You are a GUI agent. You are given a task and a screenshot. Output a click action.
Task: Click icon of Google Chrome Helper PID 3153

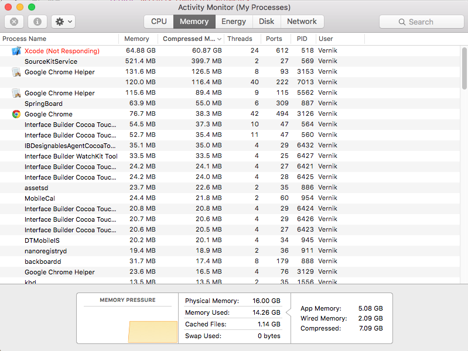pyautogui.click(x=16, y=72)
